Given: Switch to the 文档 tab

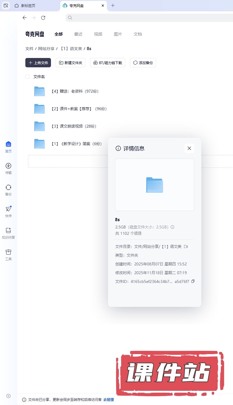Looking at the screenshot, I should click(x=138, y=34).
